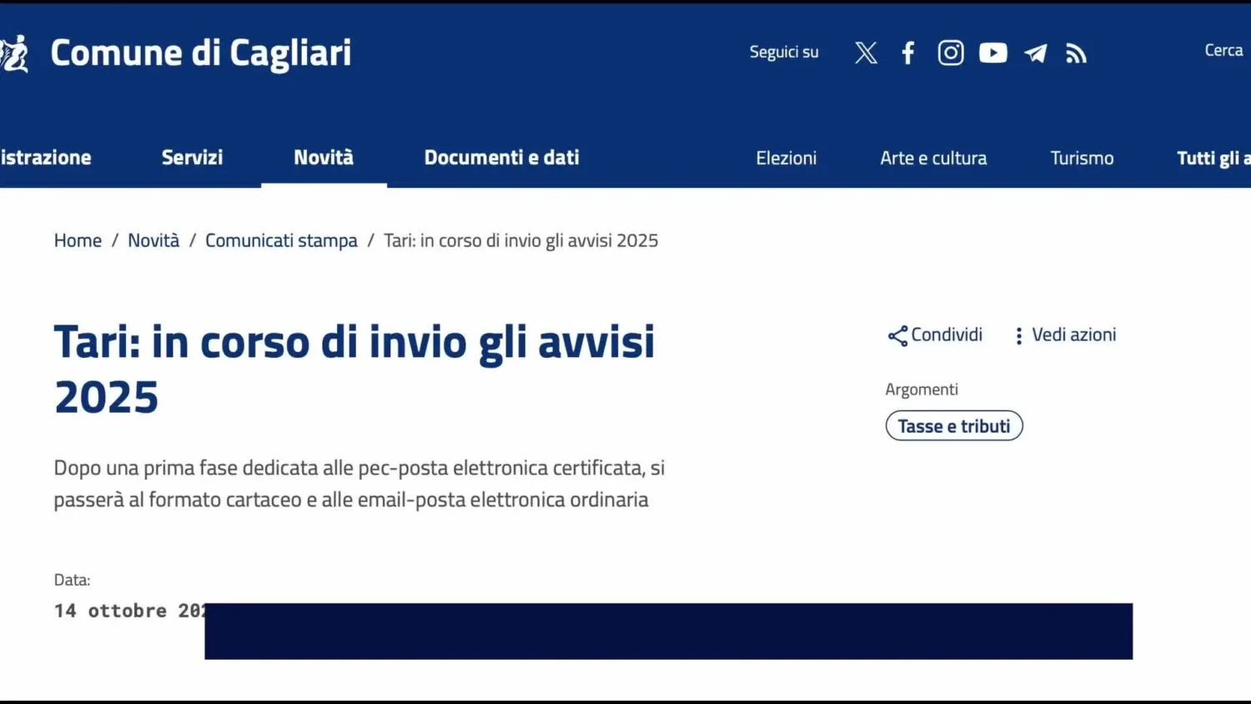Open the X (Twitter) social icon

[866, 53]
